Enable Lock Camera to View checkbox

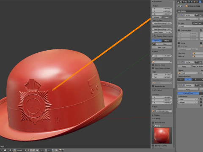pyautogui.click(x=153, y=68)
